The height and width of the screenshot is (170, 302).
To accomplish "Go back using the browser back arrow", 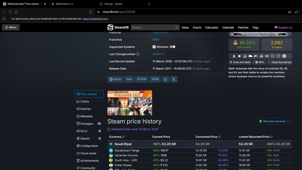I will point(4,12).
